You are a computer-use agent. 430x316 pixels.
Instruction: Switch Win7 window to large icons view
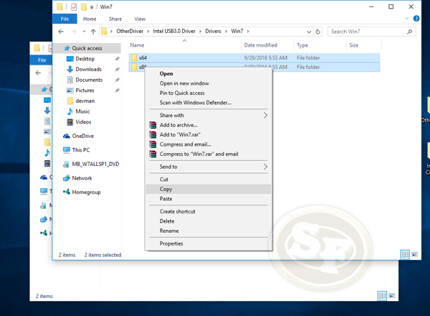[x=415, y=255]
